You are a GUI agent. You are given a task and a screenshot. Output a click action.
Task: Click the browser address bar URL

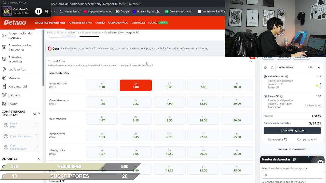96,4
